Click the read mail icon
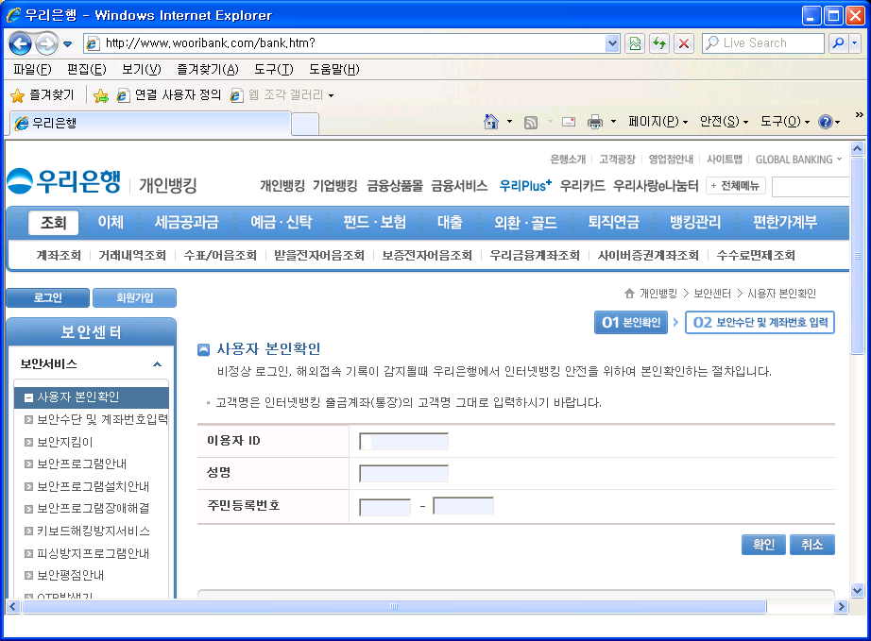The height and width of the screenshot is (641, 871). [x=569, y=122]
